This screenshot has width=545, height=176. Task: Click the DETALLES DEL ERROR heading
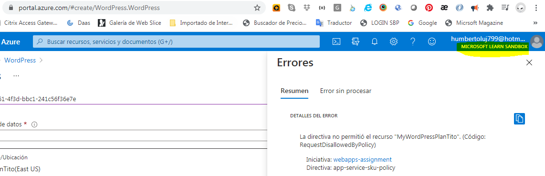[314, 115]
